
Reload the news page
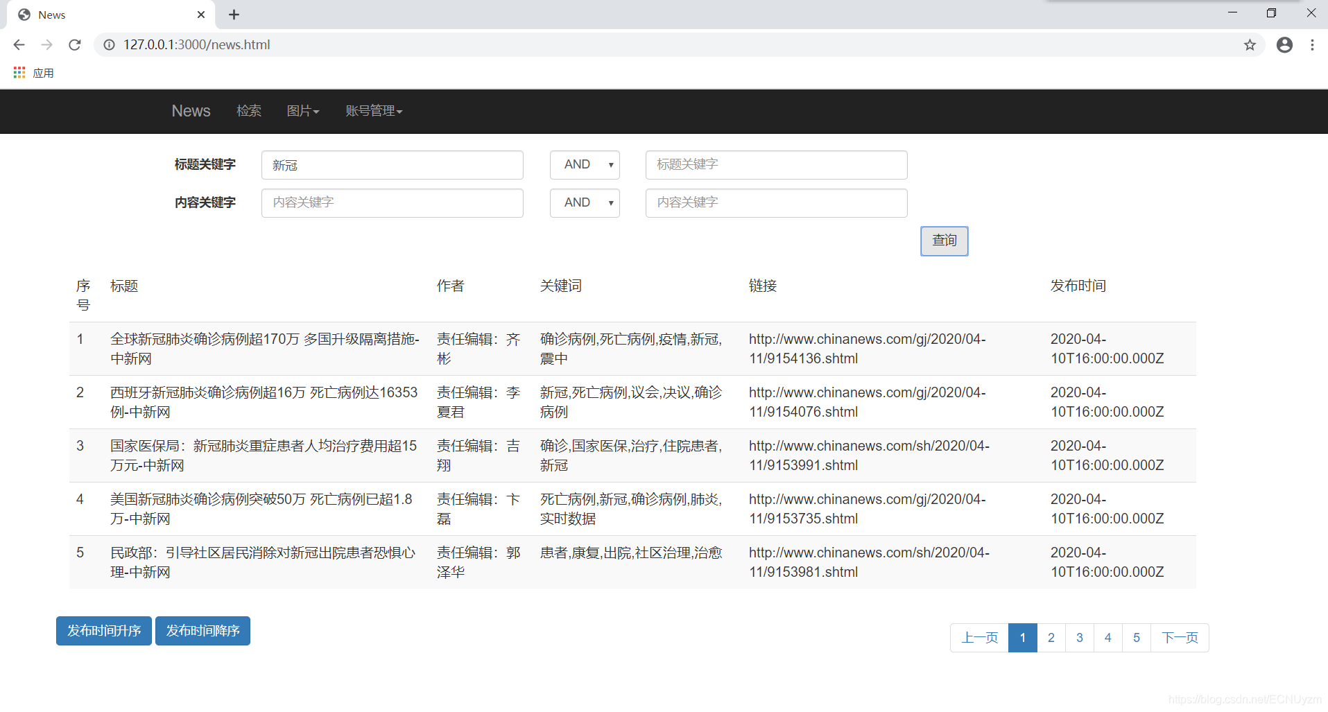75,44
